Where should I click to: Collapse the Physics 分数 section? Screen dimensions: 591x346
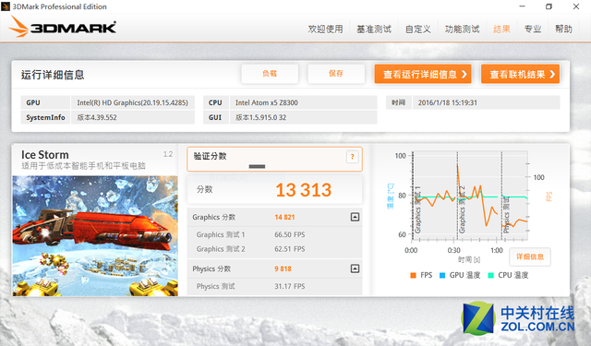(x=355, y=268)
